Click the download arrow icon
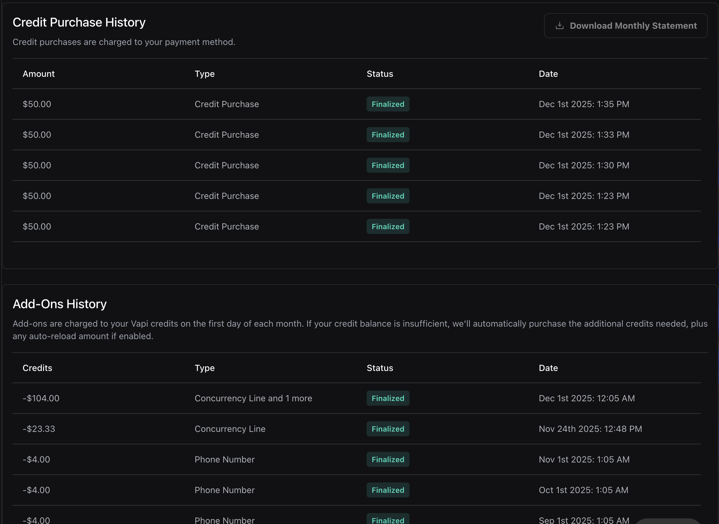Screen dimensions: 719x524 pos(559,26)
